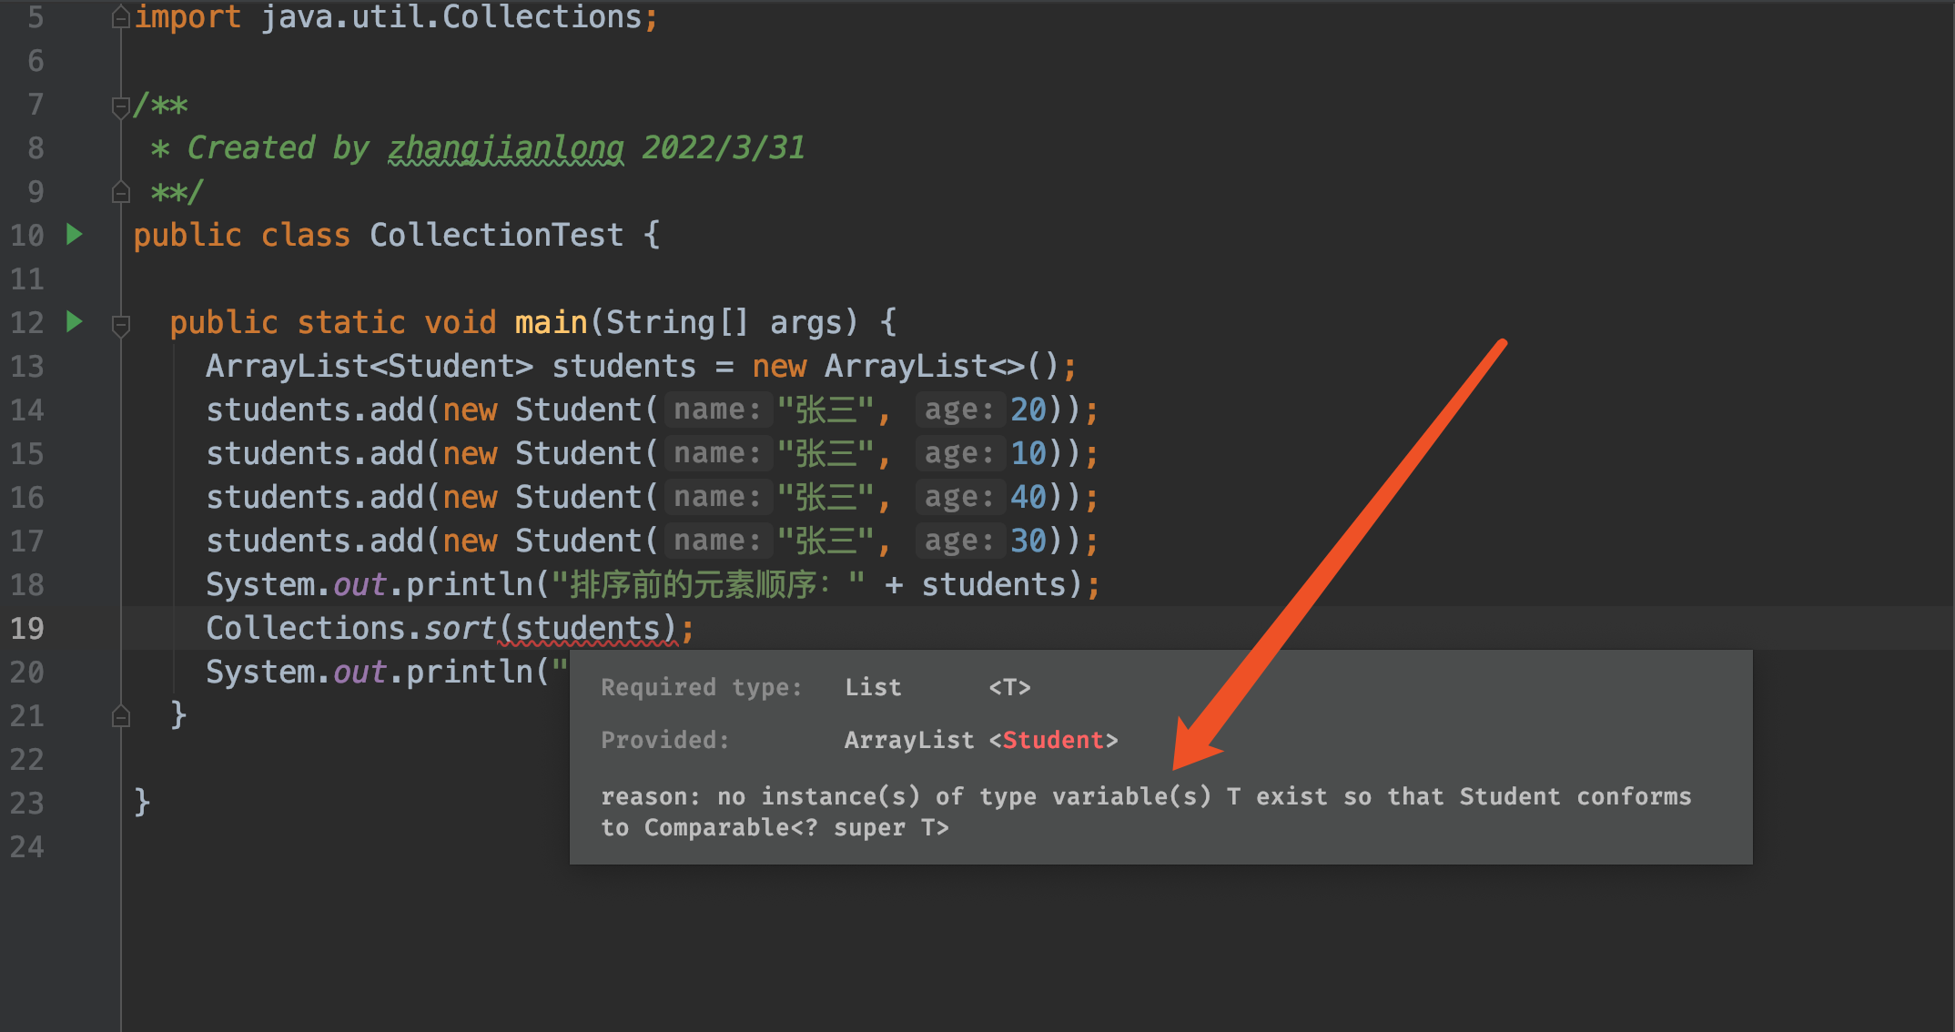Collapse the Javadoc comment fold marker
The width and height of the screenshot is (1955, 1032).
[120, 106]
